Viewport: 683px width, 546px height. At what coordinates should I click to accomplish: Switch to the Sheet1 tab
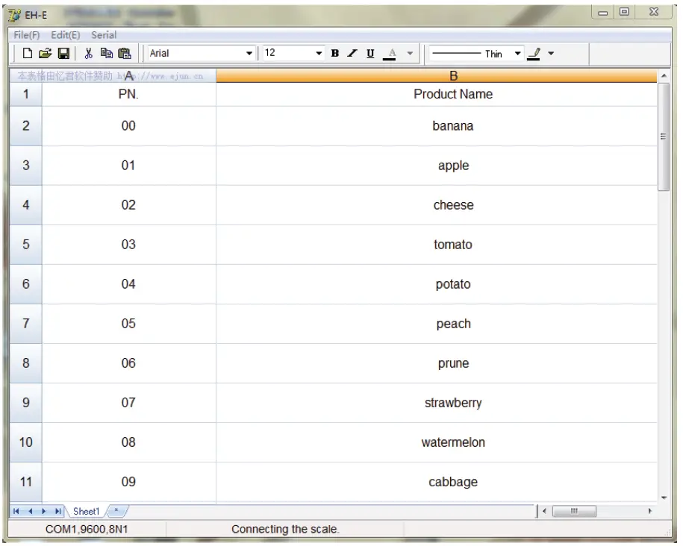click(87, 512)
